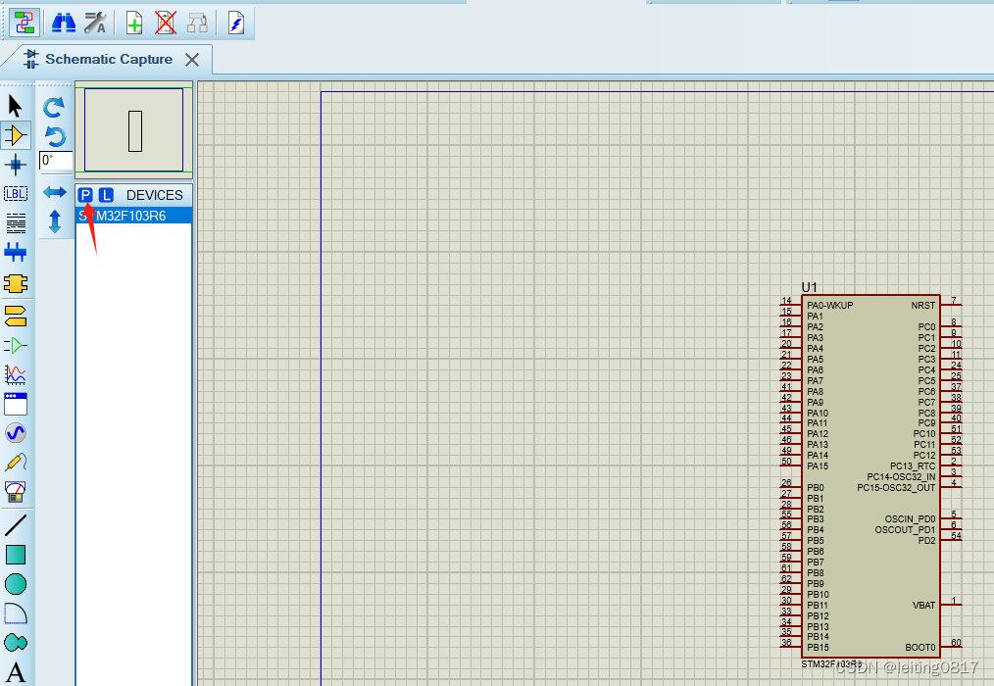This screenshot has width=994, height=686.
Task: Click L to open library manager
Action: 106,195
